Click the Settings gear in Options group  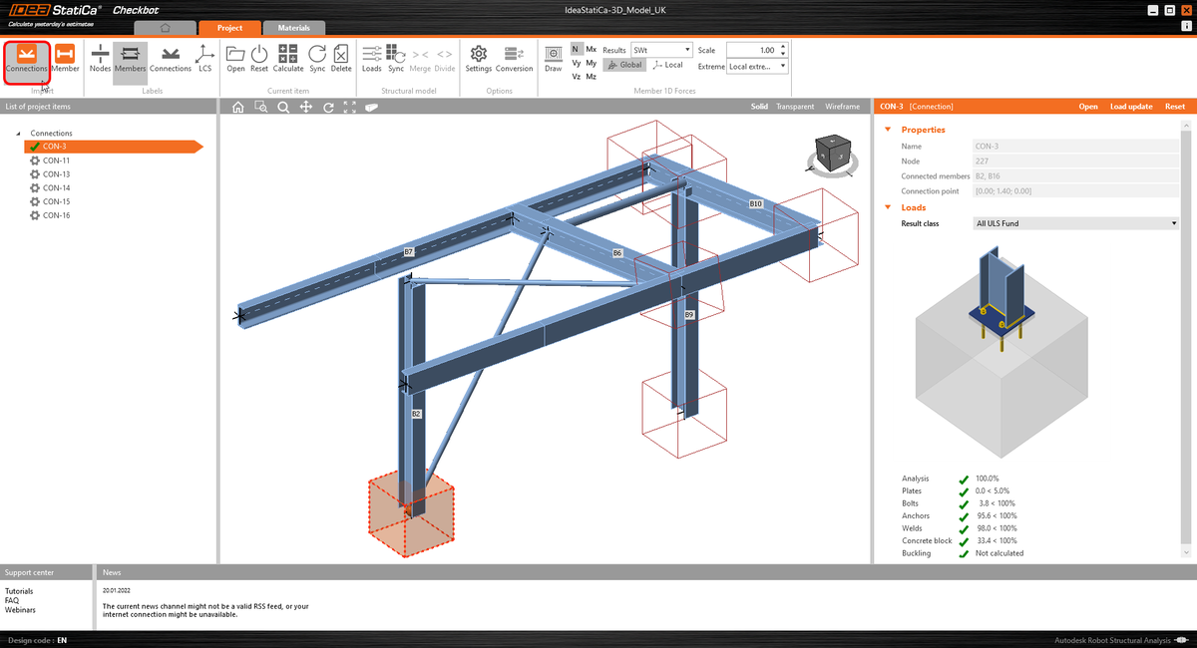[x=478, y=59]
